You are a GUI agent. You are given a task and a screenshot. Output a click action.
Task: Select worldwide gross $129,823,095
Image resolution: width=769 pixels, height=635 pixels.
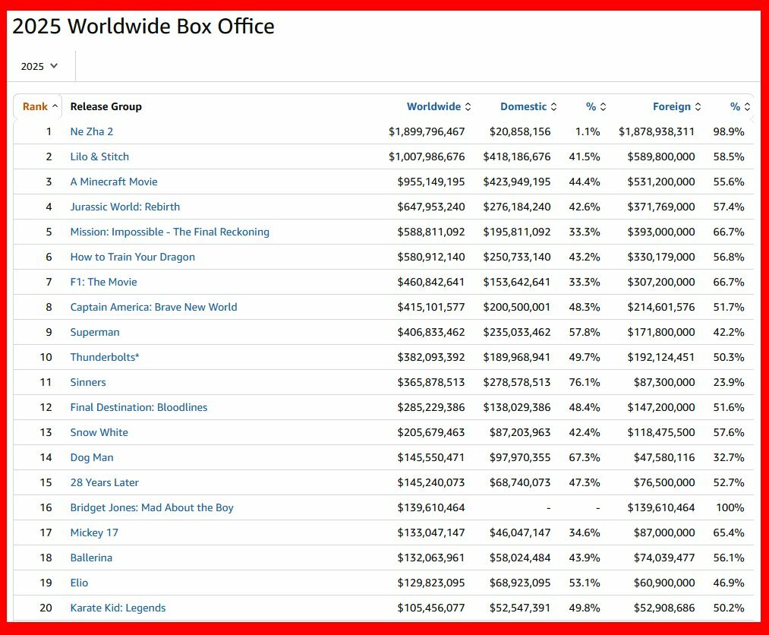[431, 583]
